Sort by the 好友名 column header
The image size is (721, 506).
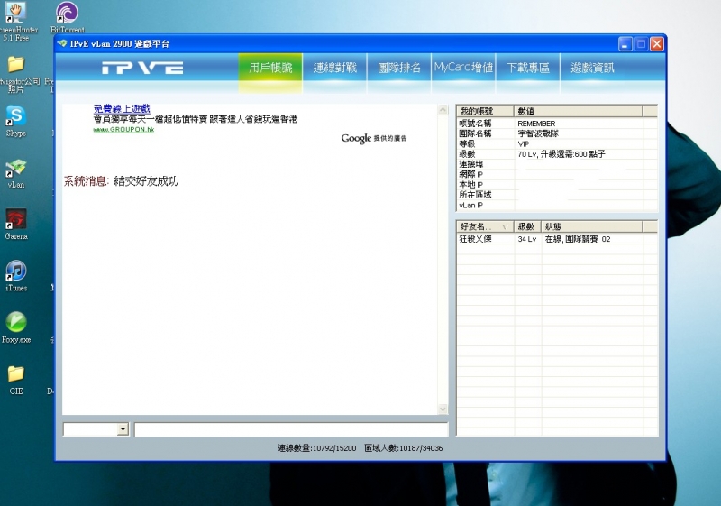click(x=485, y=226)
